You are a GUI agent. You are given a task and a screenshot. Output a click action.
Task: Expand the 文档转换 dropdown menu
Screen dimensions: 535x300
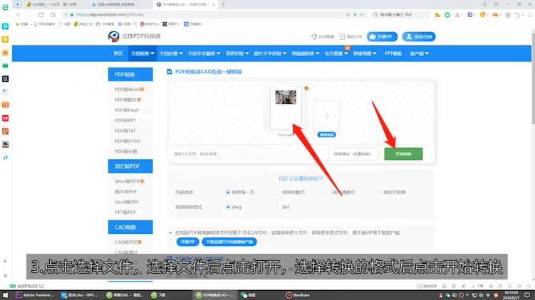(x=142, y=53)
